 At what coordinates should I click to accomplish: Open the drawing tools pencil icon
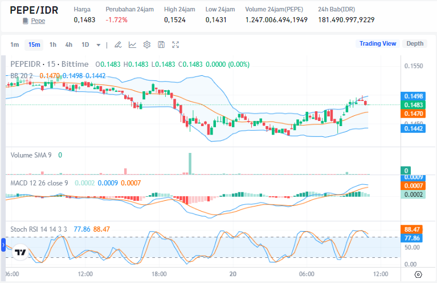point(118,45)
